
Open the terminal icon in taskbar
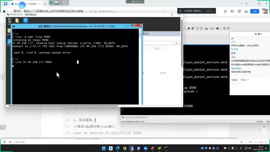166,148
